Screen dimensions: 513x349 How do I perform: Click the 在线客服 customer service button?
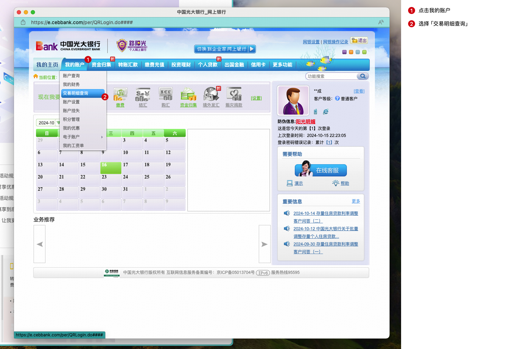(321, 170)
